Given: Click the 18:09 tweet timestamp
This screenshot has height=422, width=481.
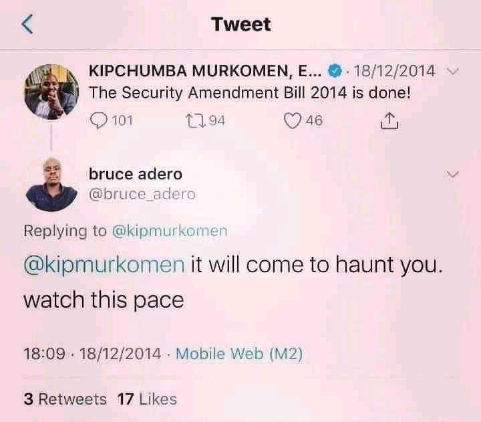Looking at the screenshot, I should (45, 354).
